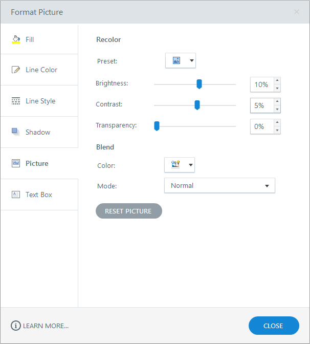Viewport: 310px width, 344px height.
Task: Open the Recolor Preset picture dropdown
Action: pos(181,60)
